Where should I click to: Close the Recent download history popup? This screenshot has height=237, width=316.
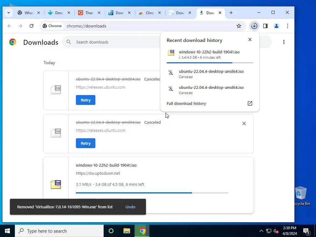point(250,39)
